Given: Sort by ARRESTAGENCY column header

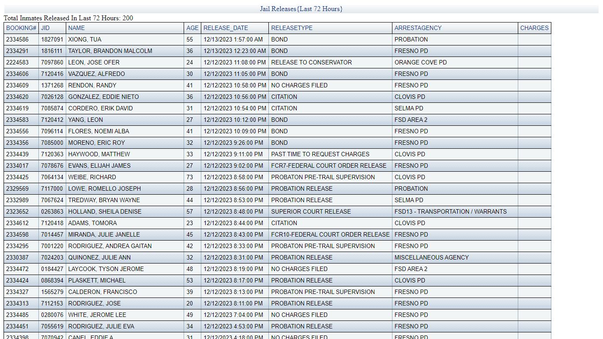Looking at the screenshot, I should click(418, 28).
